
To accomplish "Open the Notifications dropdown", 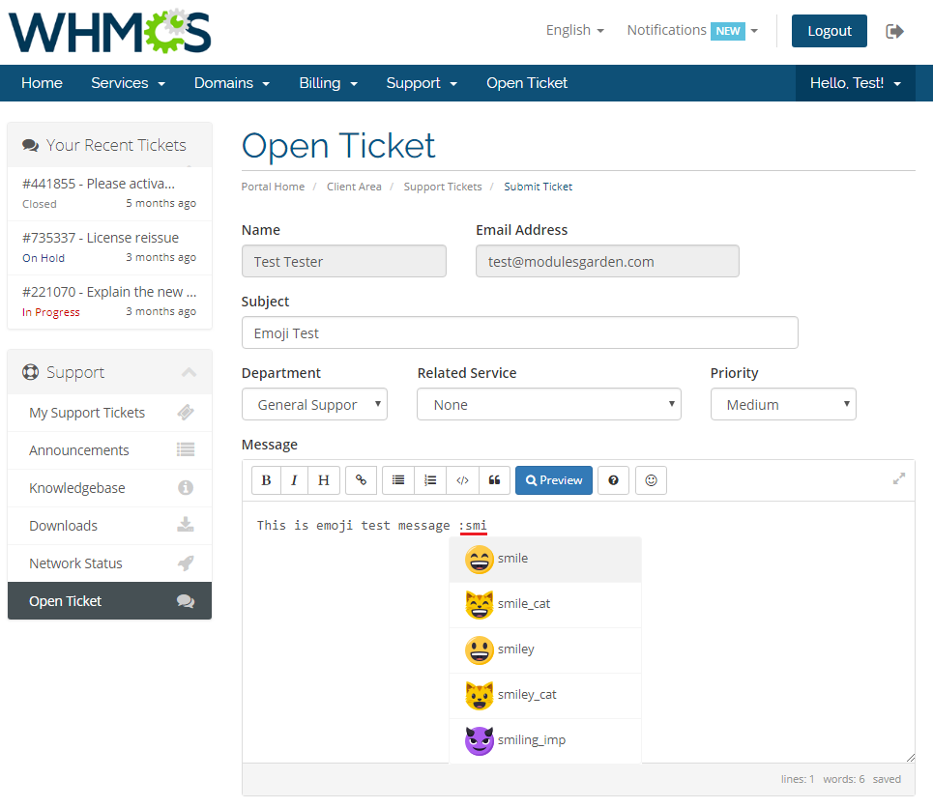I will pos(692,30).
